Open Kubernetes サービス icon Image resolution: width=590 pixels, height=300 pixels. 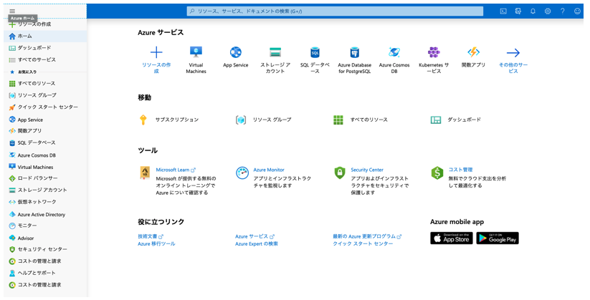[434, 52]
